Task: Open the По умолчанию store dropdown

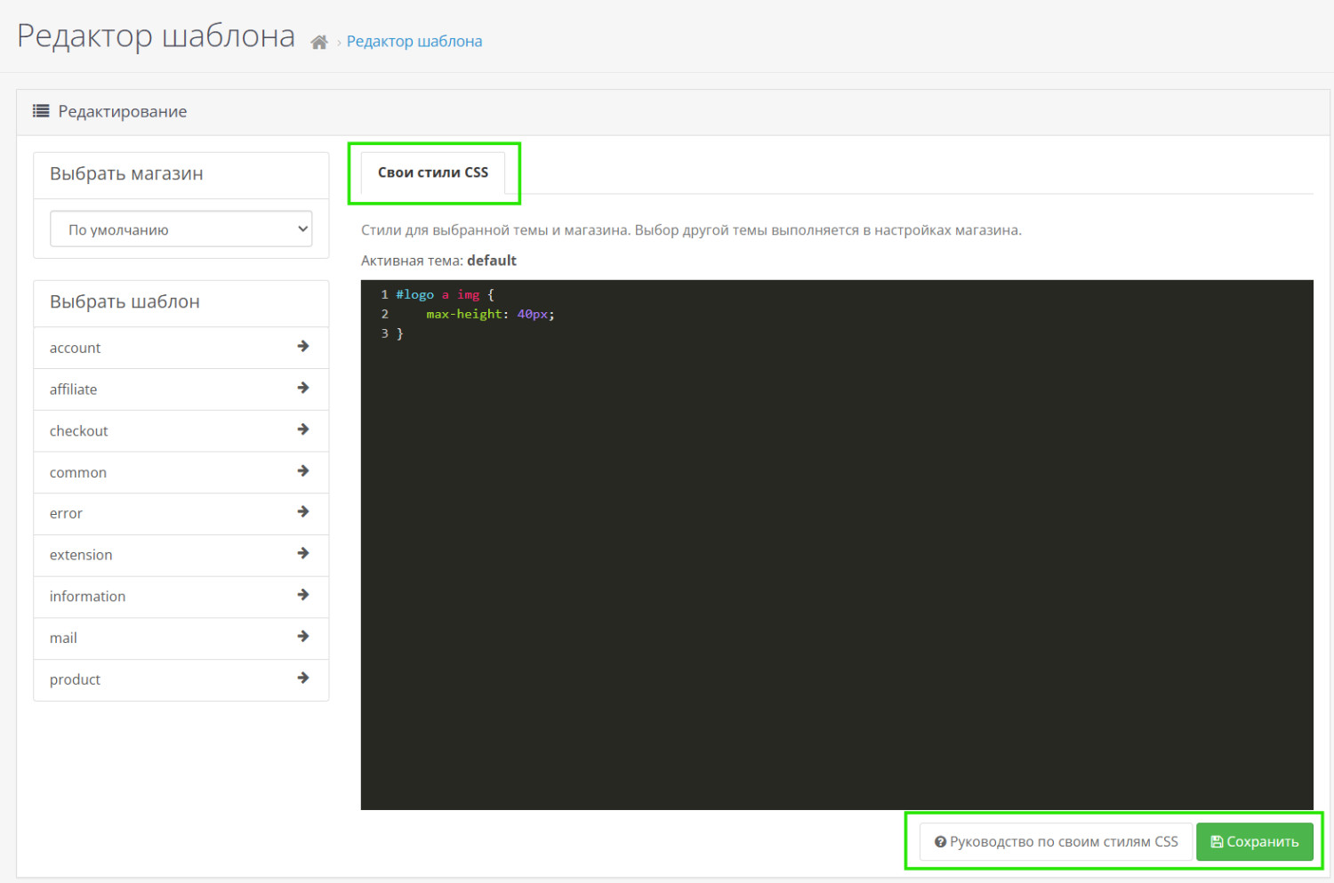Action: (181, 229)
